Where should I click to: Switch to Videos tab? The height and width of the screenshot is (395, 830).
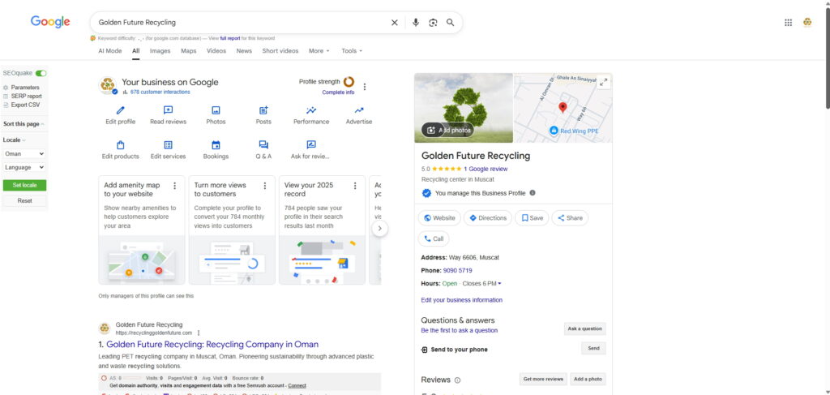pos(216,51)
